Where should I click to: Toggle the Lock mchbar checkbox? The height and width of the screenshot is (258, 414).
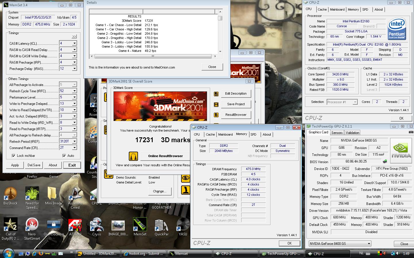pyautogui.click(x=14, y=156)
